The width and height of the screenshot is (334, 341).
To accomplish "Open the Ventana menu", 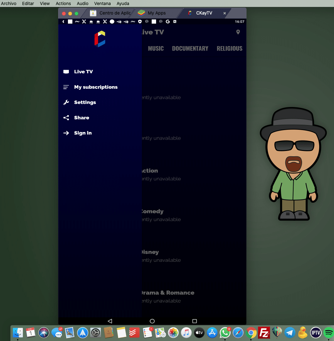I will [102, 3].
